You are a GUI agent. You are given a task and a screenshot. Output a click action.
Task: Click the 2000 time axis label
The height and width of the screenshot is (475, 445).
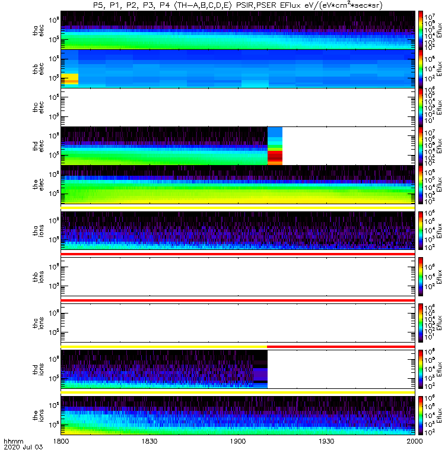coord(415,441)
